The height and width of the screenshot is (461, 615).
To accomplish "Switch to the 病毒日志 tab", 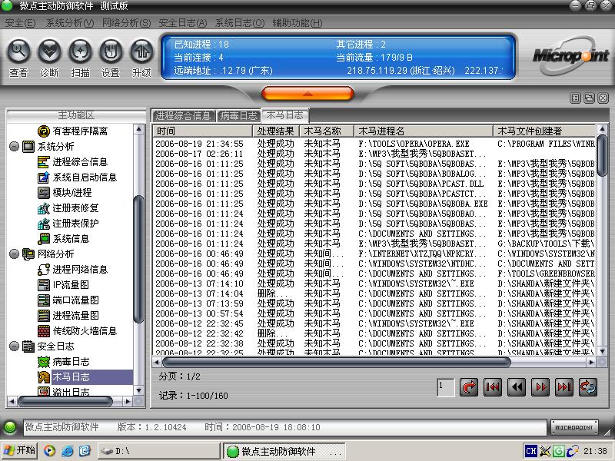I will (x=238, y=116).
